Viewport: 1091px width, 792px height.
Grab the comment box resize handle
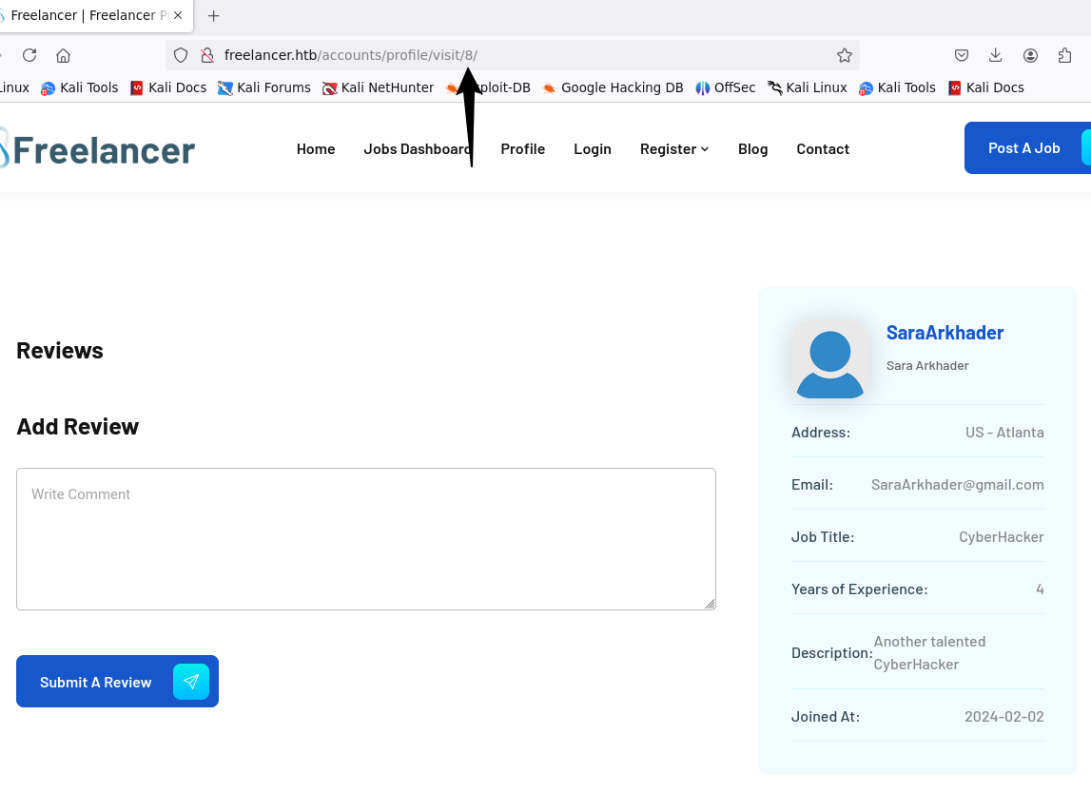709,604
